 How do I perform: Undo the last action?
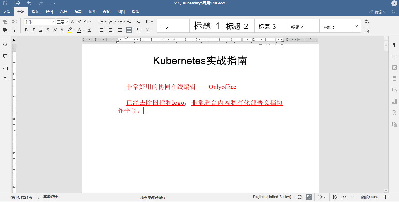pos(29,3)
